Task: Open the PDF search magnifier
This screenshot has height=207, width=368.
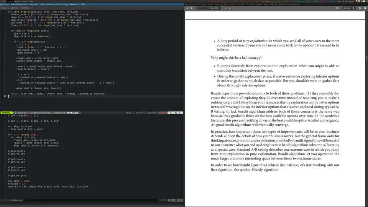Action: [337, 8]
